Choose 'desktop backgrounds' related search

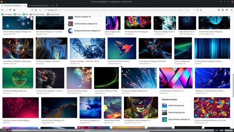176,113
